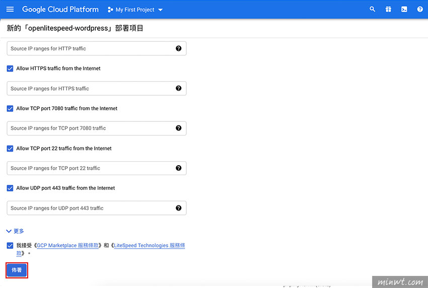Go to Google Cloud Platform home logo
This screenshot has height=288, width=428.
point(60,9)
